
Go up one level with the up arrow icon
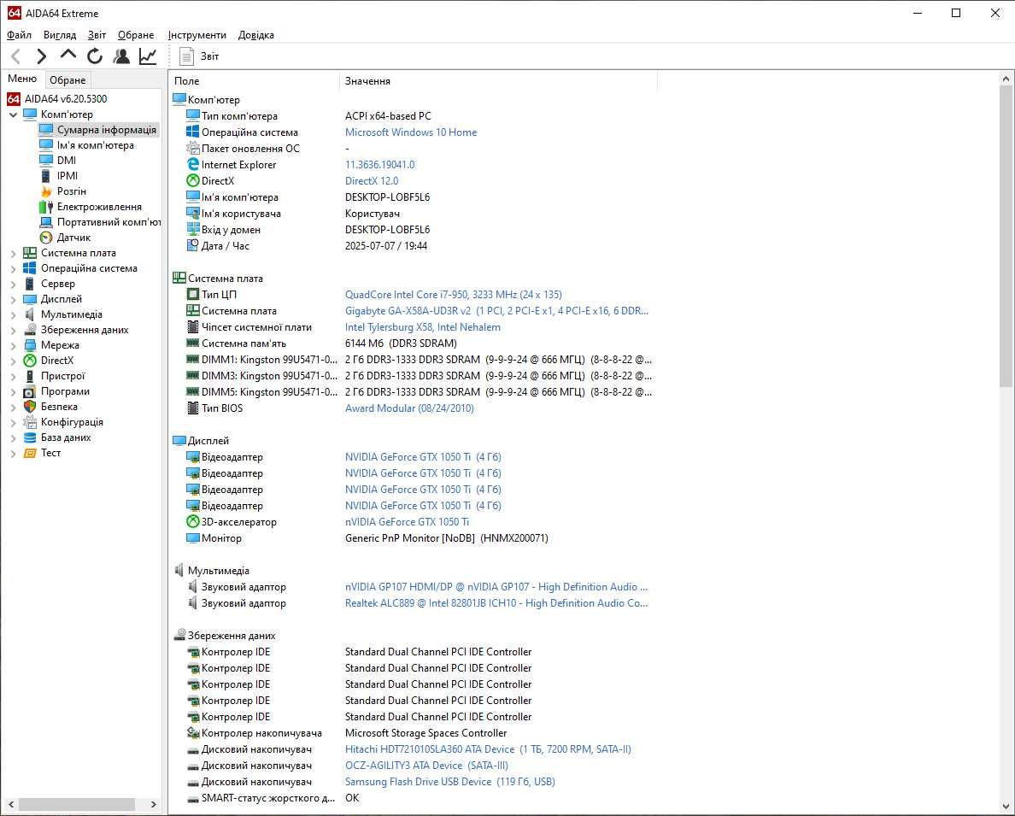click(x=68, y=56)
